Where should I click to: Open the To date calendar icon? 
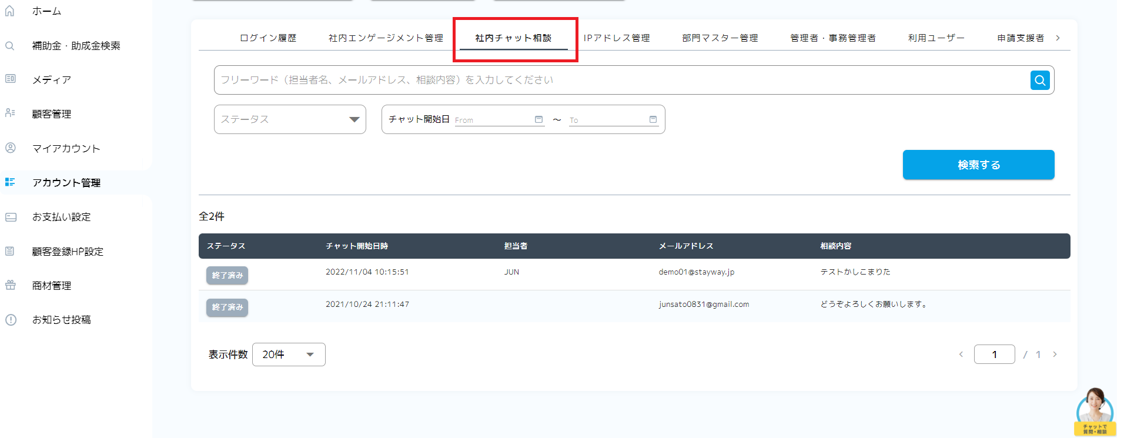(653, 119)
